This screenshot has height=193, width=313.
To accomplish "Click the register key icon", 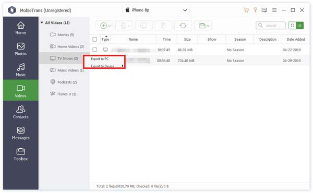I will [255, 10].
